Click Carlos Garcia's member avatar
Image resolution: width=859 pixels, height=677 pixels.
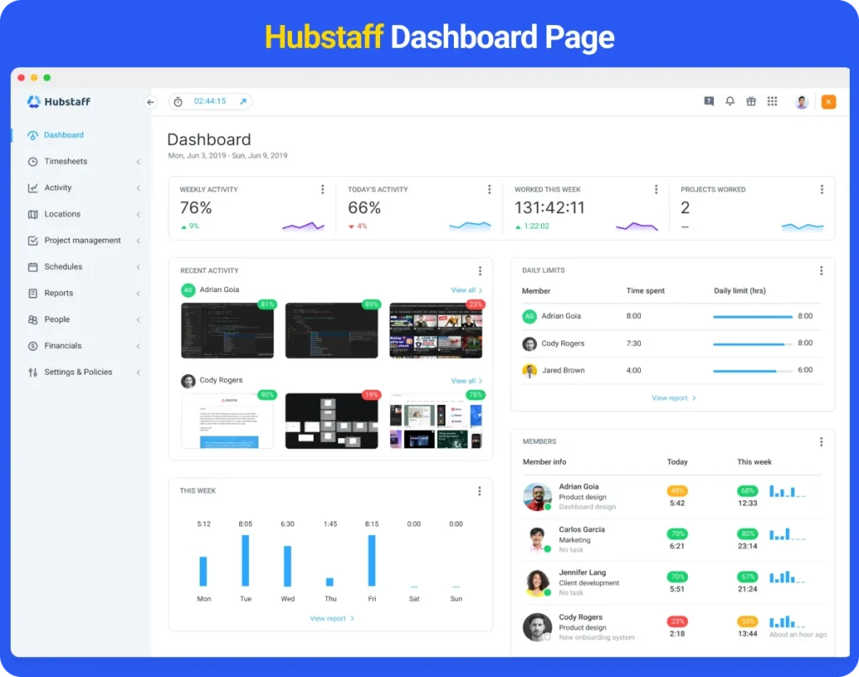[538, 539]
